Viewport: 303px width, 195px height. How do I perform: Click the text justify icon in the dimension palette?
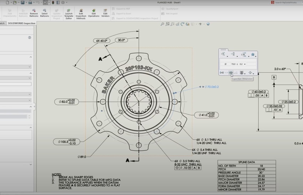[242, 73]
